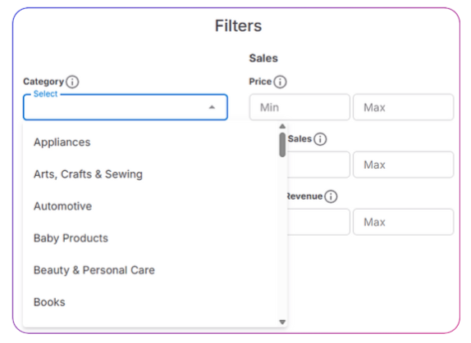471x343 pixels.
Task: Collapse the Category select dropdown arrow
Action: [x=212, y=107]
